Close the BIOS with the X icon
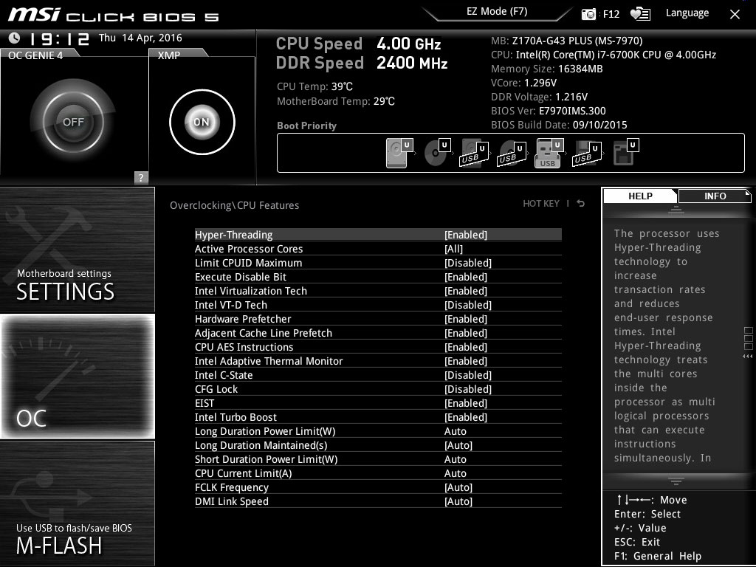Screen dimensions: 756x567 (x=735, y=15)
